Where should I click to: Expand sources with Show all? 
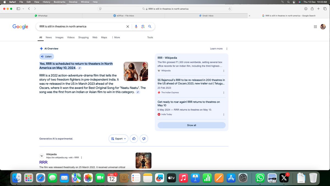(191, 125)
